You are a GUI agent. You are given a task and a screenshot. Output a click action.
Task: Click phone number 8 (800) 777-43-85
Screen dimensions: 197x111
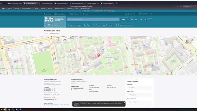coord(50,91)
